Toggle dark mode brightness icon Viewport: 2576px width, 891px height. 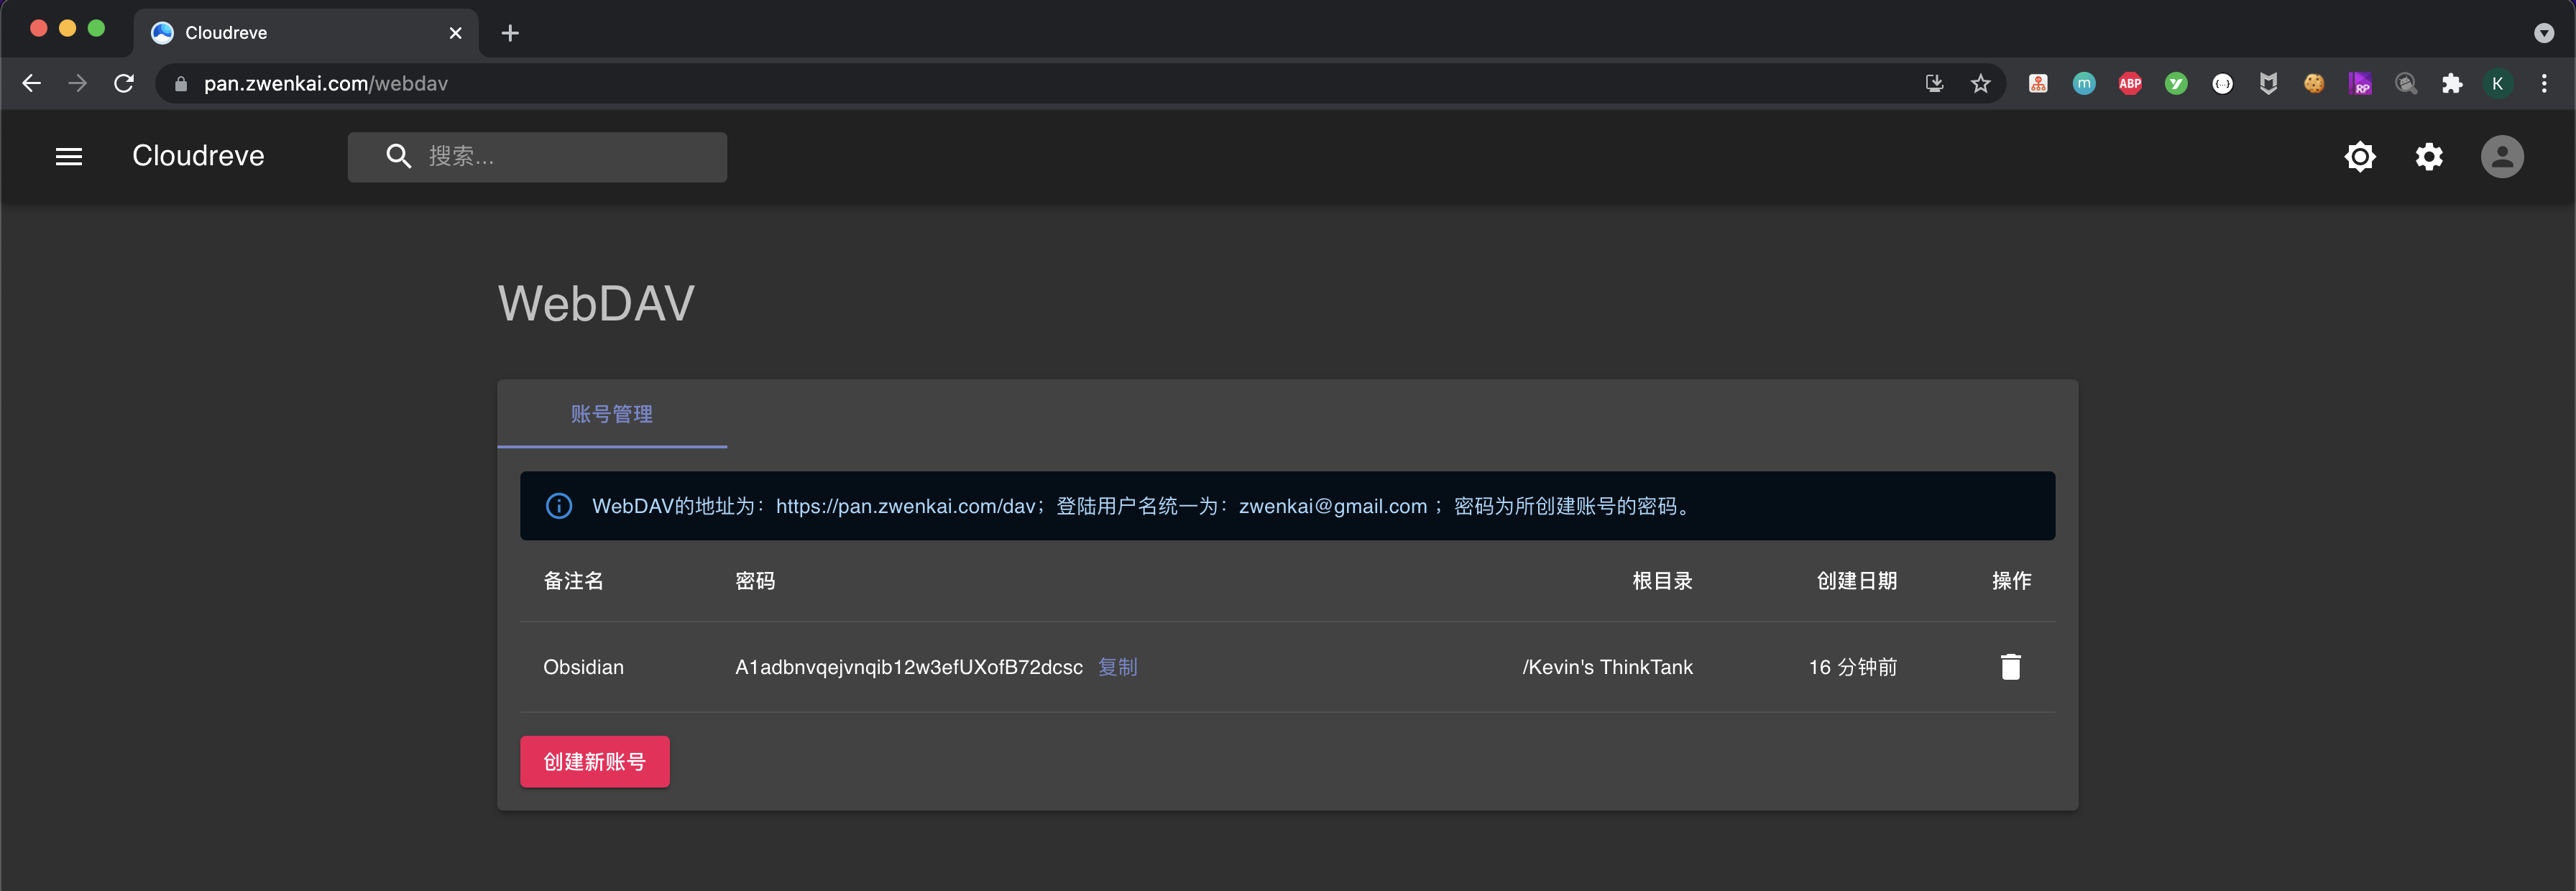click(x=2359, y=157)
